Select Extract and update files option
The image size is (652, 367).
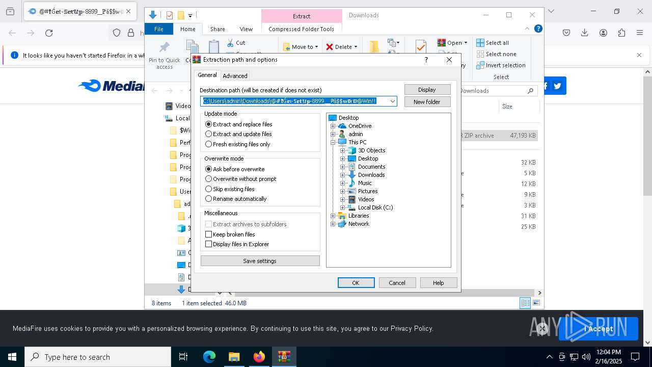pos(208,134)
